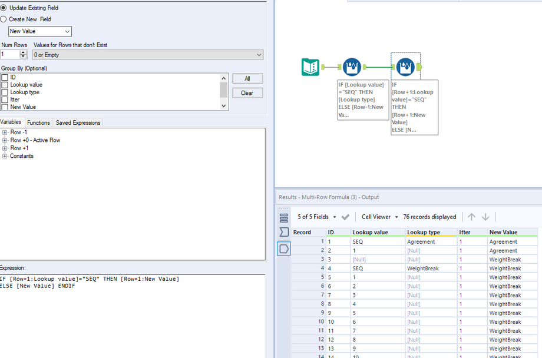Click the Group By list scrollbar up arrow
The height and width of the screenshot is (358, 542).
[224, 78]
